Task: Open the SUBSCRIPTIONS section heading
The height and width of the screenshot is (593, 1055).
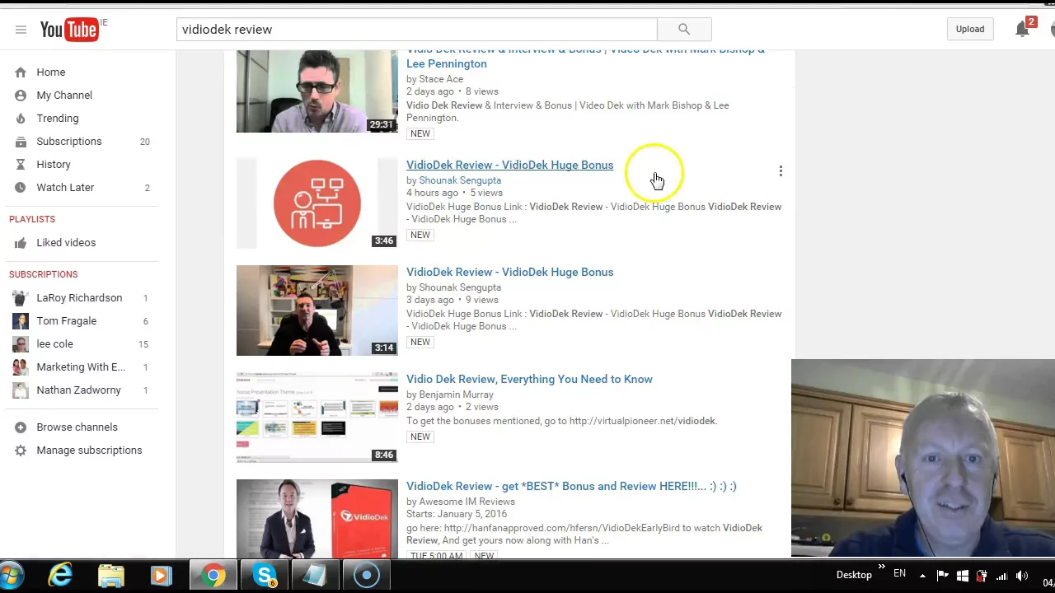Action: (x=43, y=274)
